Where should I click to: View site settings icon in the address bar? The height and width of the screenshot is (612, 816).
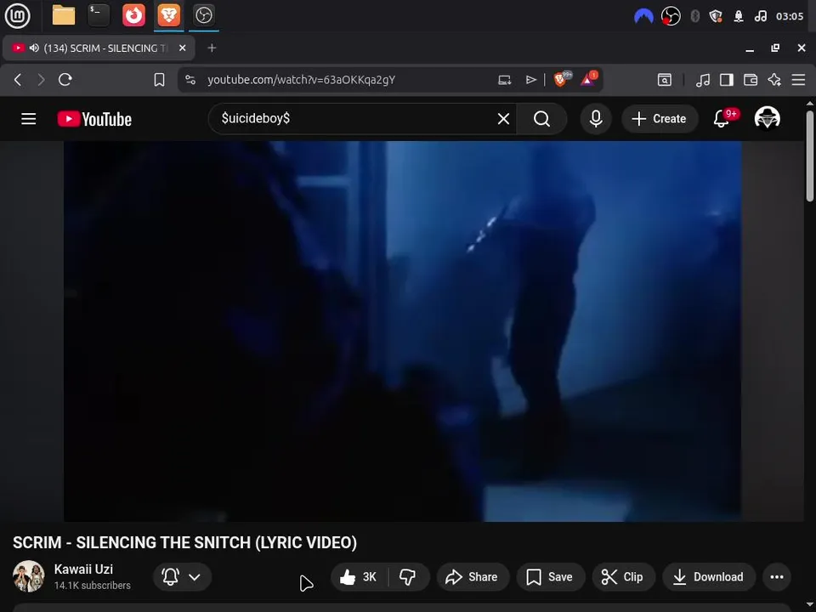point(190,80)
